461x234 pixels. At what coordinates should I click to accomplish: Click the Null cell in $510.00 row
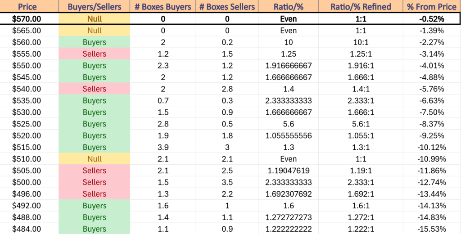pos(95,159)
